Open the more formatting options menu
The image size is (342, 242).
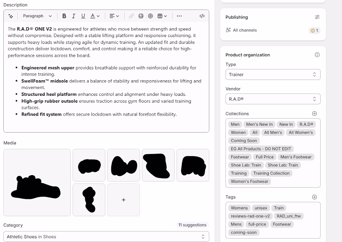(x=179, y=16)
